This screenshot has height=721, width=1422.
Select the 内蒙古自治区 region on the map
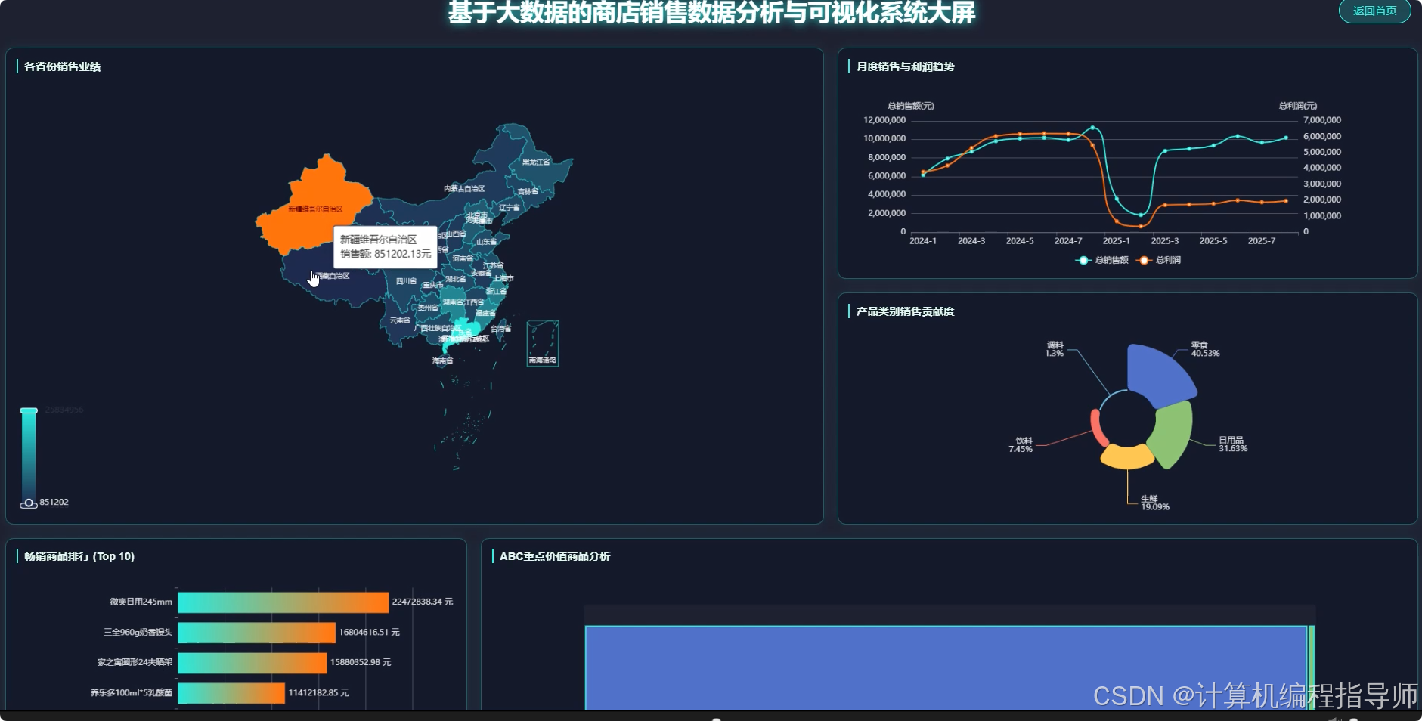(x=464, y=188)
